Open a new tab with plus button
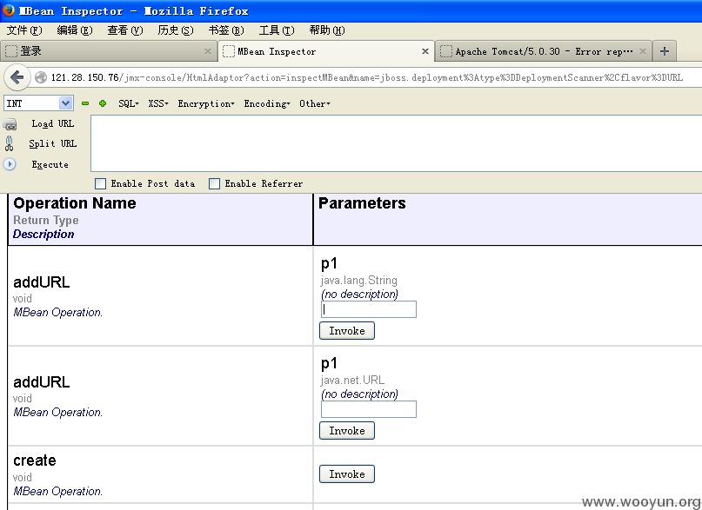 click(665, 51)
